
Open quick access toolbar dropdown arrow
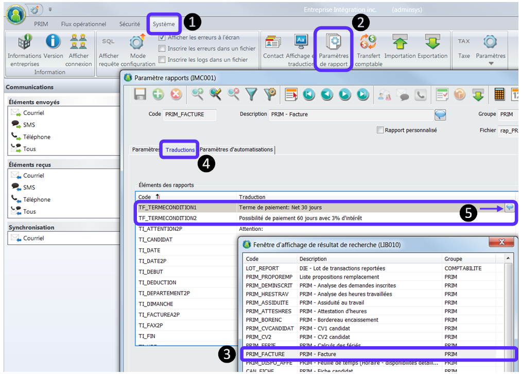pyautogui.click(x=50, y=9)
